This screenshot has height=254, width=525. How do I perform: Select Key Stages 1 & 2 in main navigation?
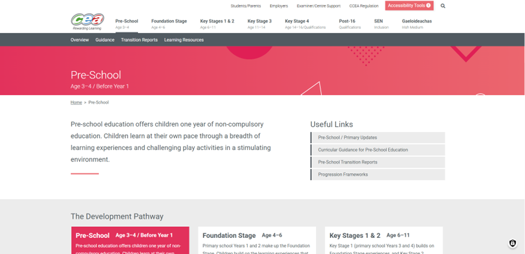pos(217,24)
